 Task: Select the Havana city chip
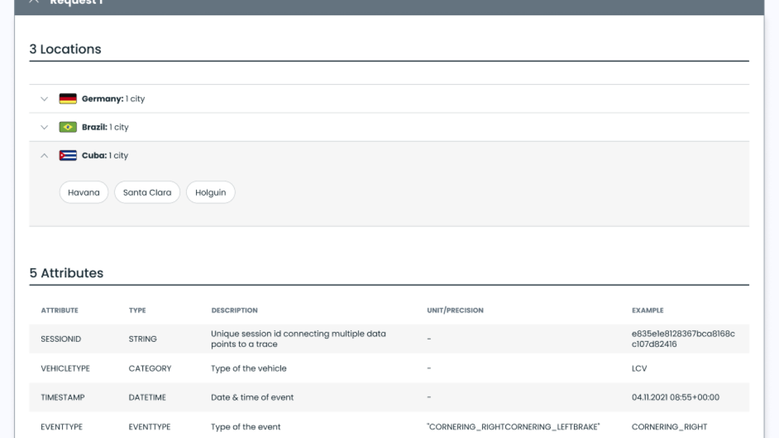83,192
